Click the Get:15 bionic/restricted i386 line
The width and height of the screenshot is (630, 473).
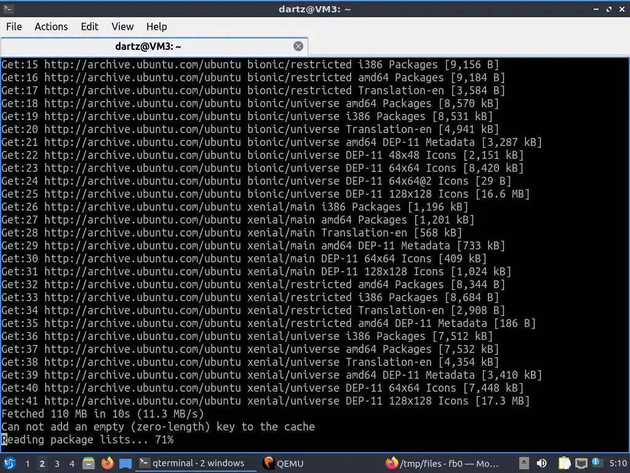tap(250, 65)
